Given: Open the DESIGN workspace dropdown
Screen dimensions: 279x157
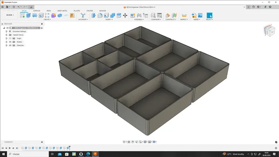Looking at the screenshot, I should click(x=10, y=15).
